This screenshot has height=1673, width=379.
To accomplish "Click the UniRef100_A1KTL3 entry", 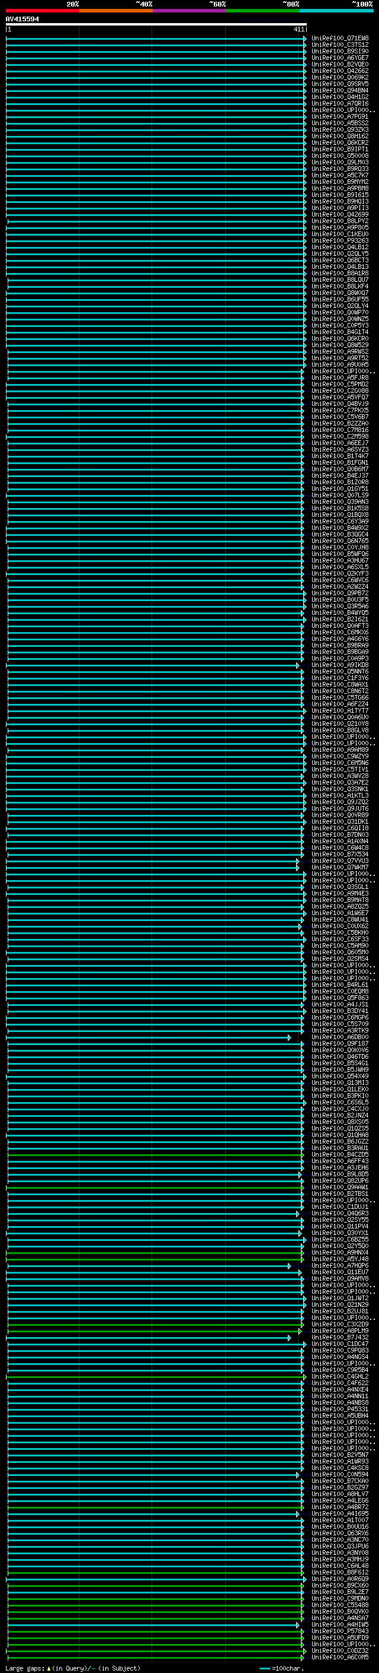I will coord(340,796).
